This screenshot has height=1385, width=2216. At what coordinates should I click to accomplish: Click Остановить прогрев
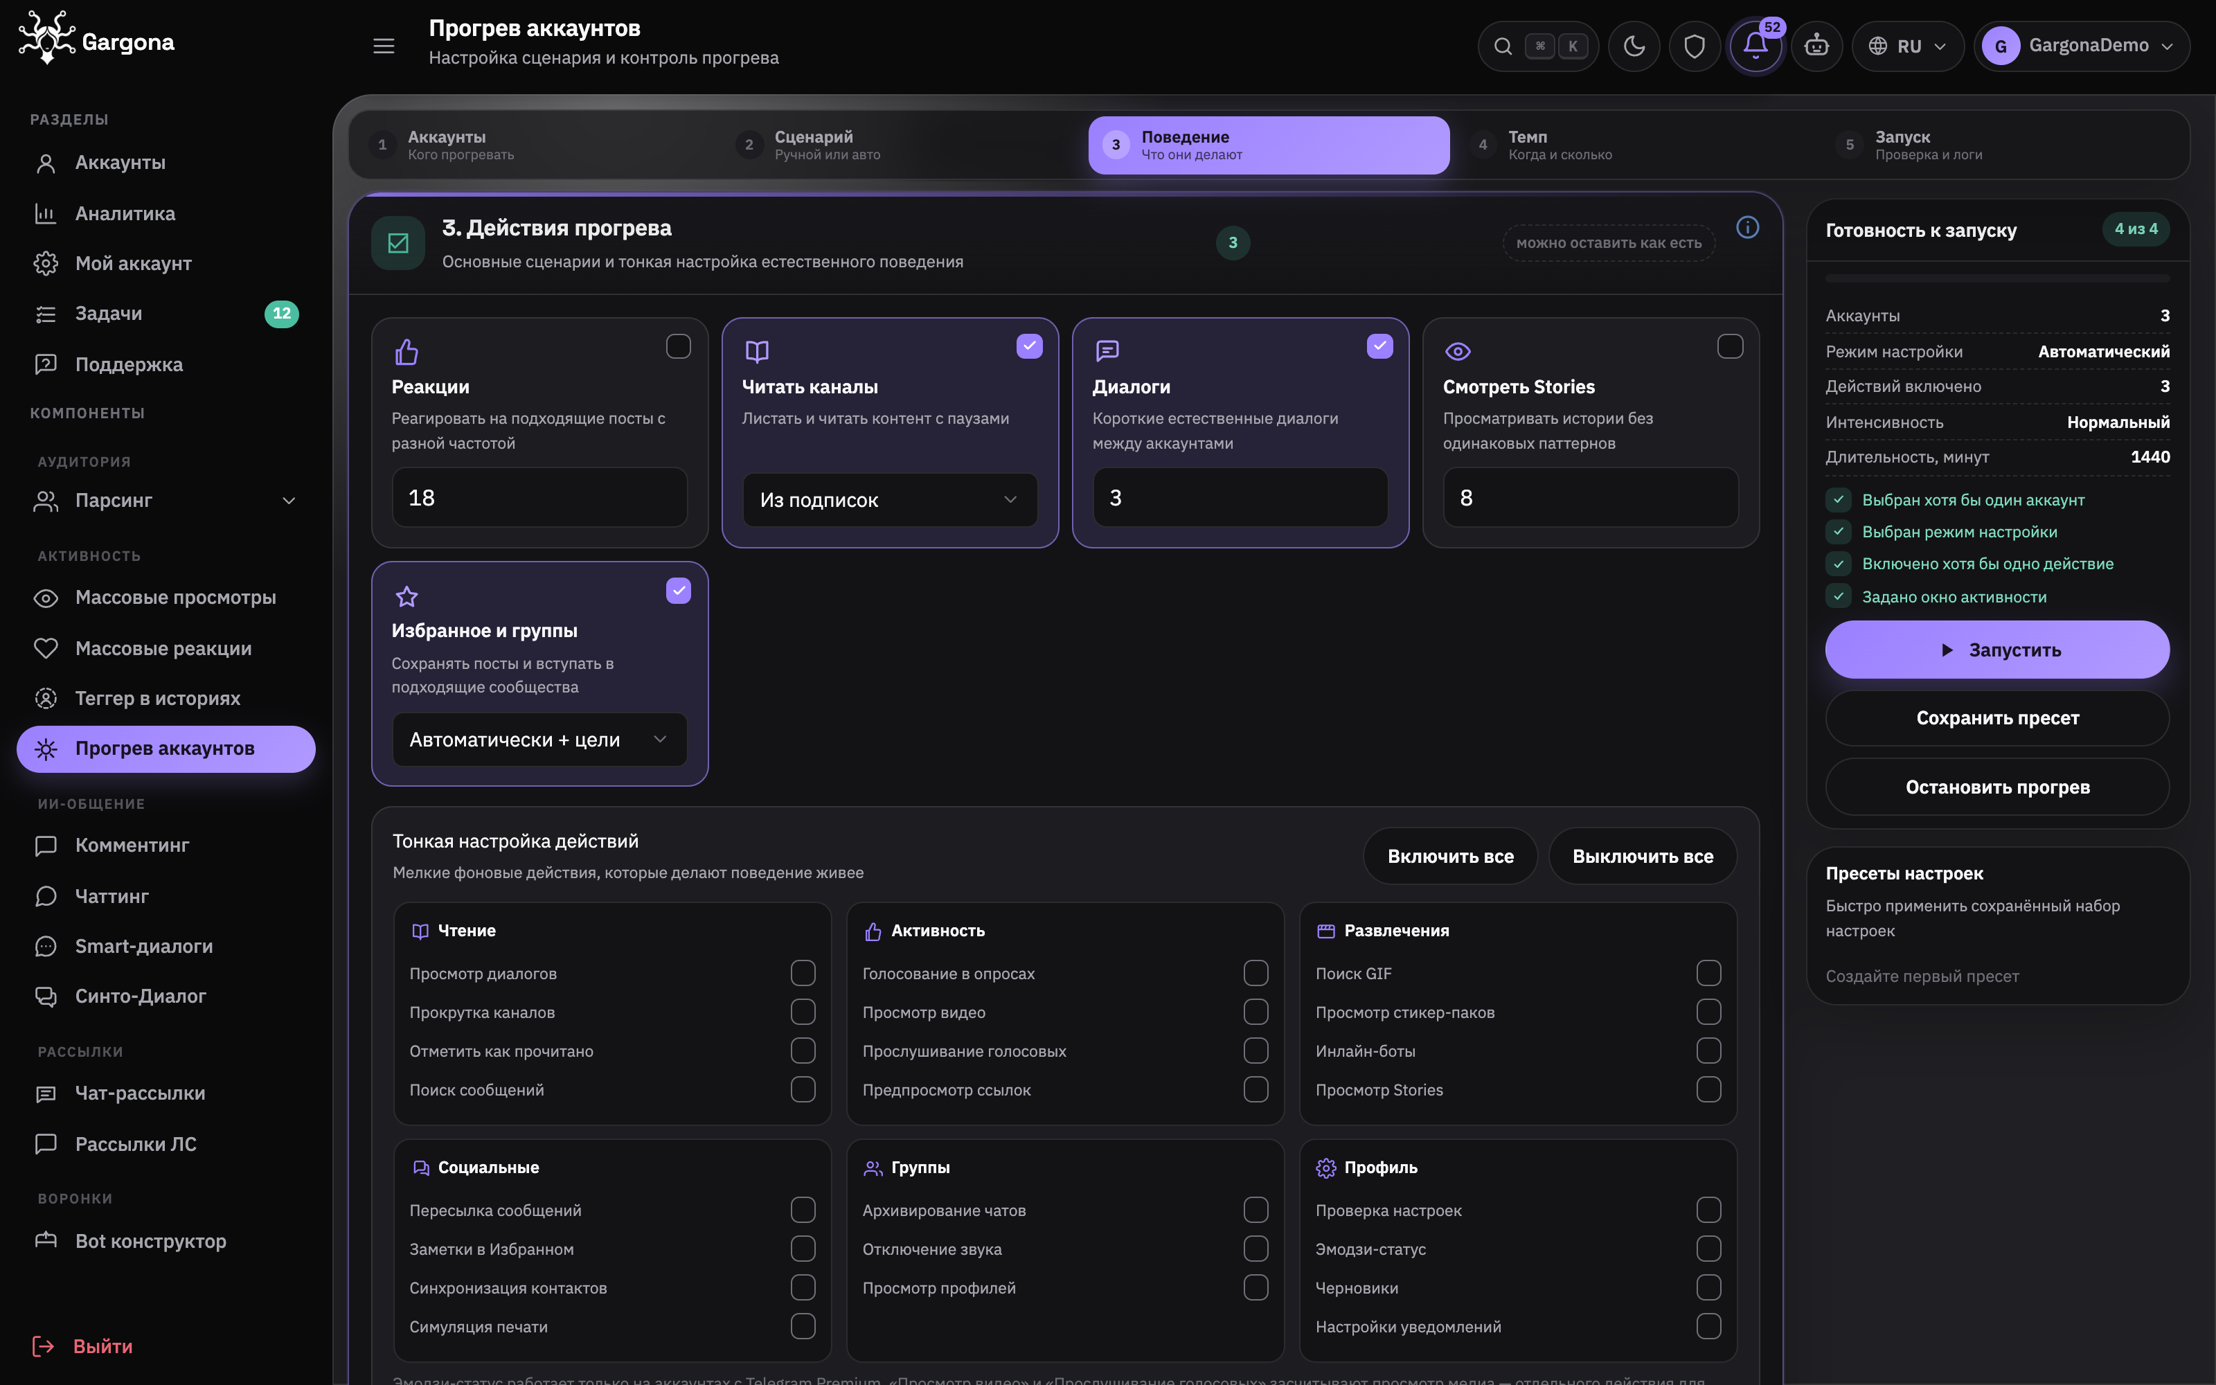tap(1997, 787)
